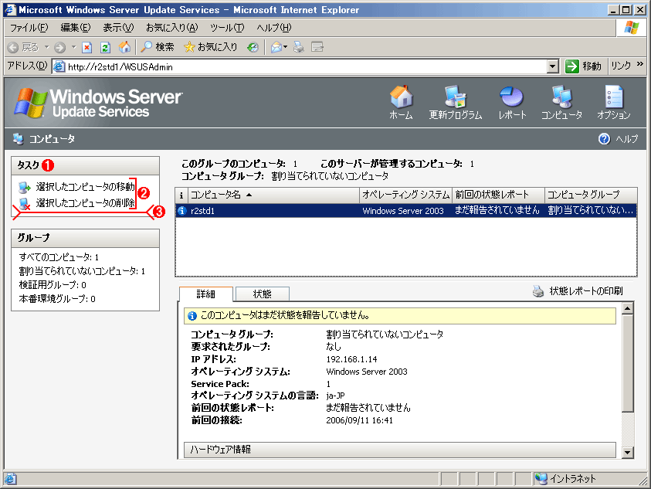Open レポート reports page icon
651x489 pixels.
pyautogui.click(x=511, y=97)
